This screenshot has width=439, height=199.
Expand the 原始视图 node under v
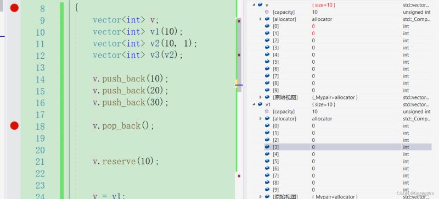[260, 97]
